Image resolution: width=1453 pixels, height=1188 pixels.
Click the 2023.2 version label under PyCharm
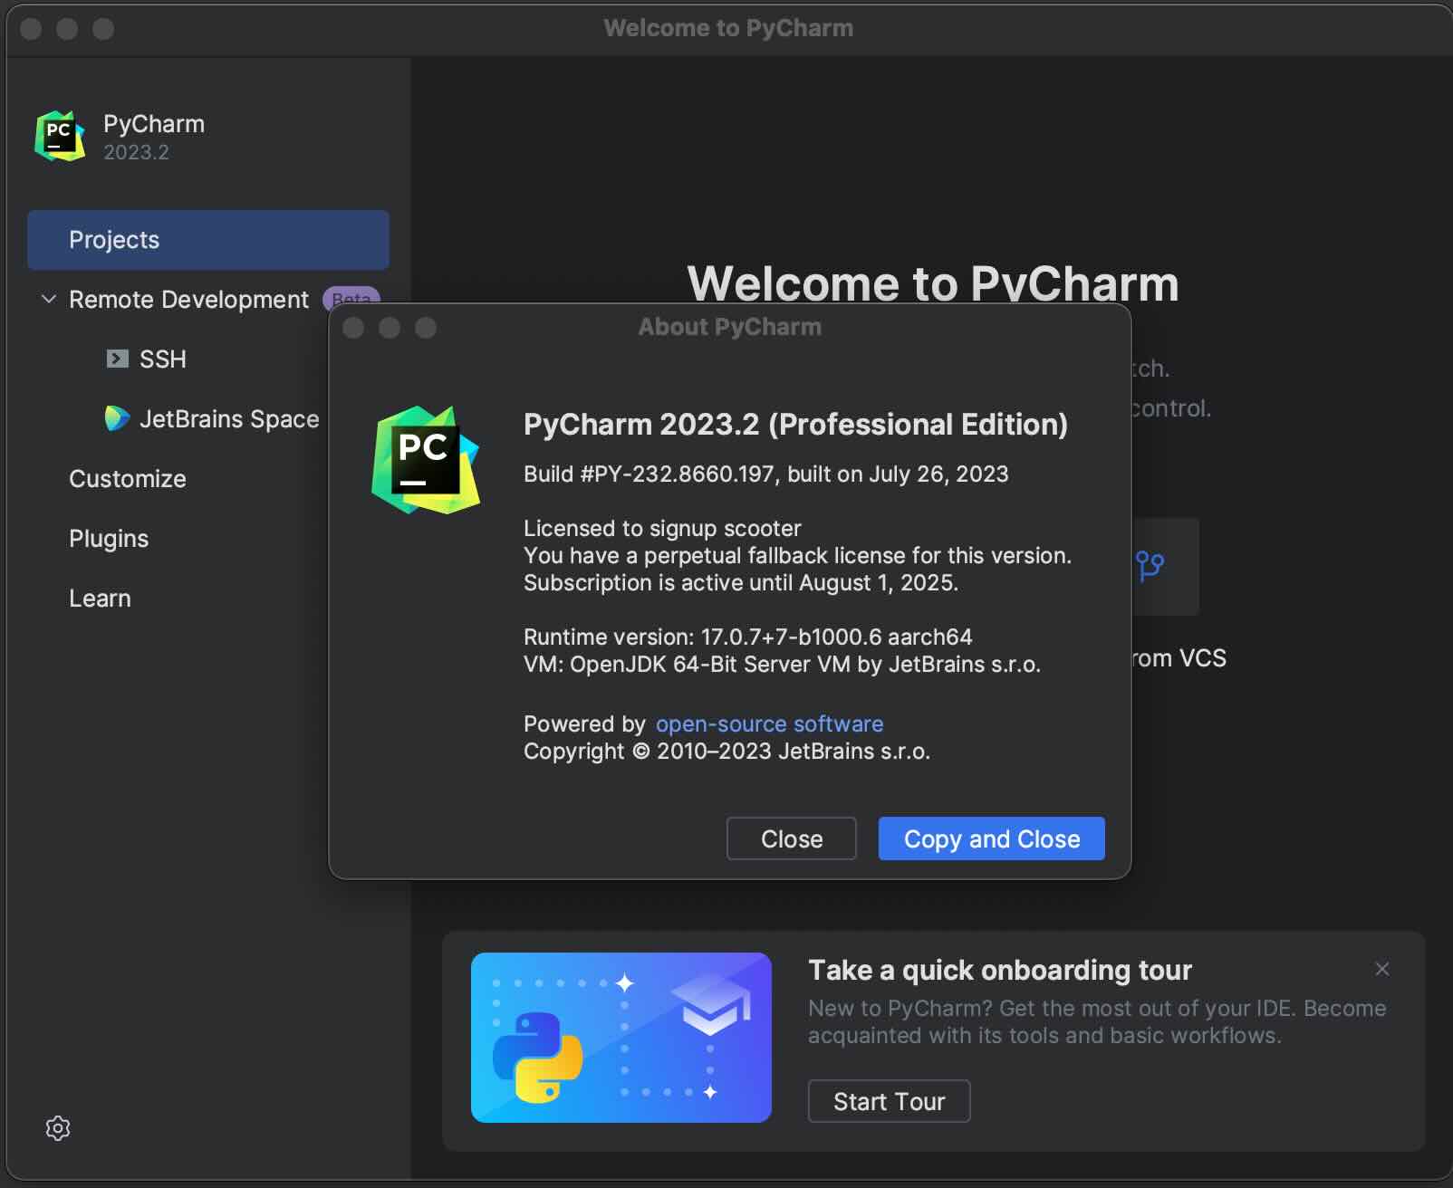(x=136, y=152)
